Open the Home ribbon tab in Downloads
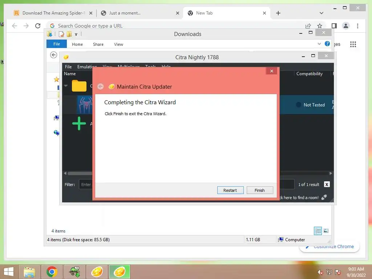 pyautogui.click(x=77, y=44)
